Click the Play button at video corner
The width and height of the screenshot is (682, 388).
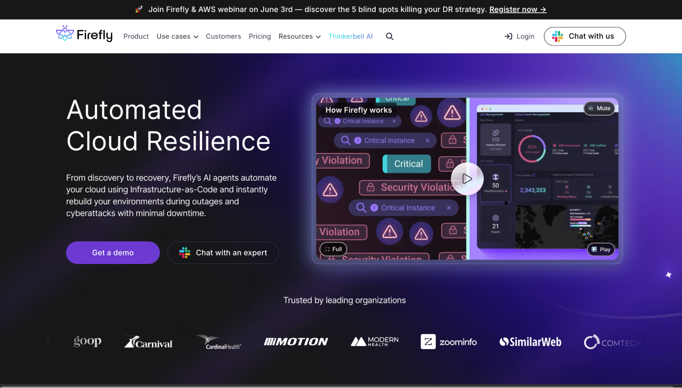tap(601, 249)
